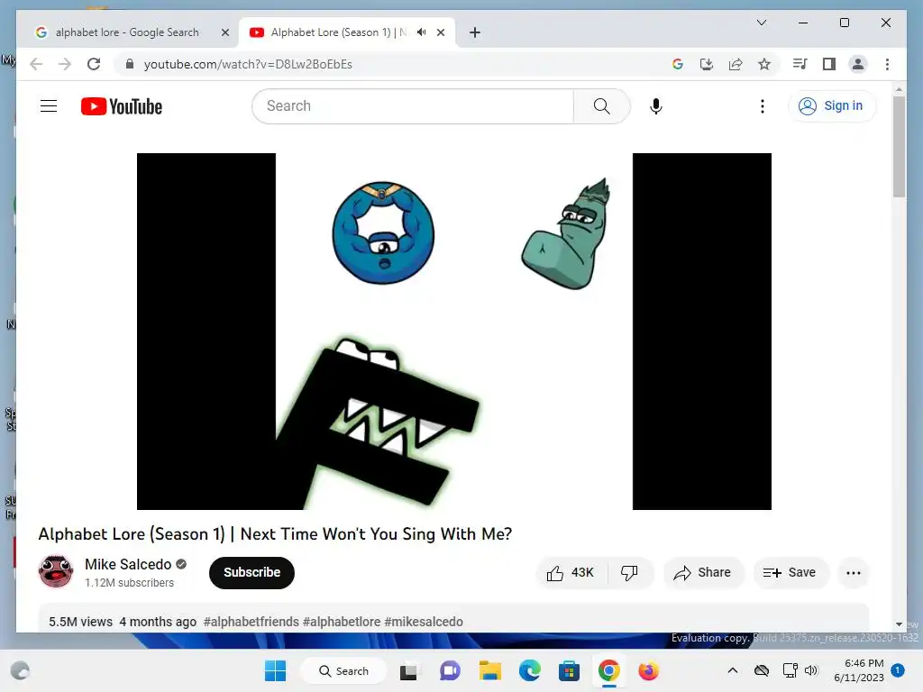923x692 pixels.
Task: Go back in browser history
Action: (x=36, y=64)
